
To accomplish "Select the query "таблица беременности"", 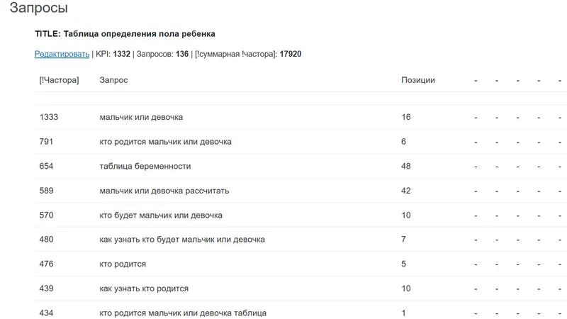I will pyautogui.click(x=145, y=166).
